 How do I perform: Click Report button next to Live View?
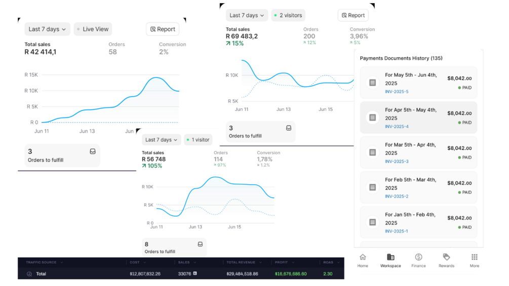(163, 29)
